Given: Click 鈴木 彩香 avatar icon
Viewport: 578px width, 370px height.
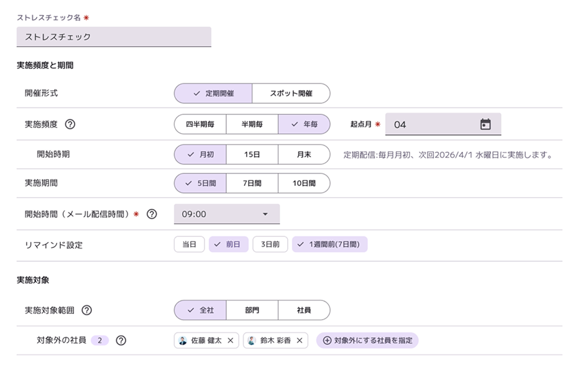Looking at the screenshot, I should pyautogui.click(x=252, y=341).
